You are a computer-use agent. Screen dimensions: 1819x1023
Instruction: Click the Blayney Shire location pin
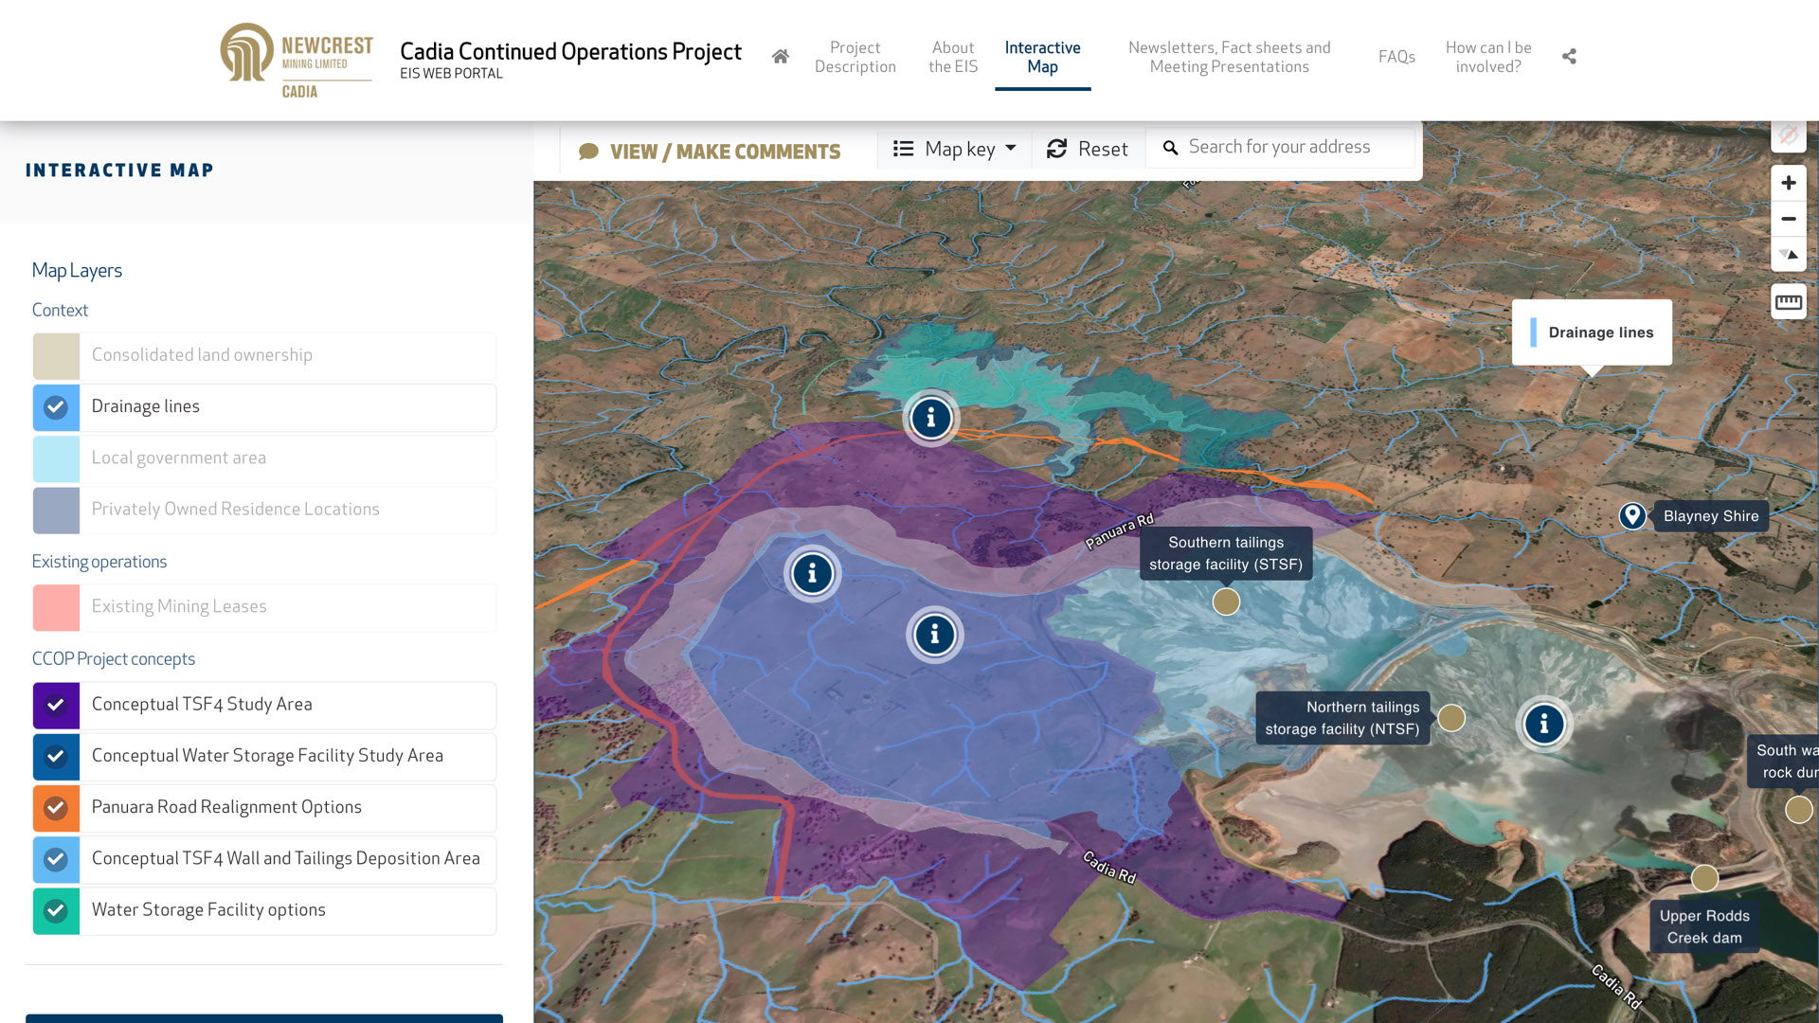click(1631, 515)
